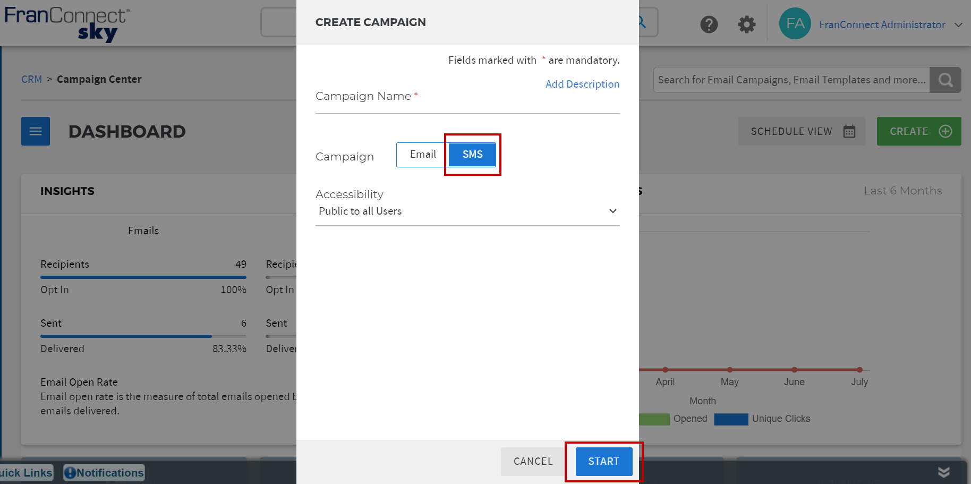This screenshot has height=484, width=971.
Task: Click the calendar icon in Schedule View
Action: [849, 131]
